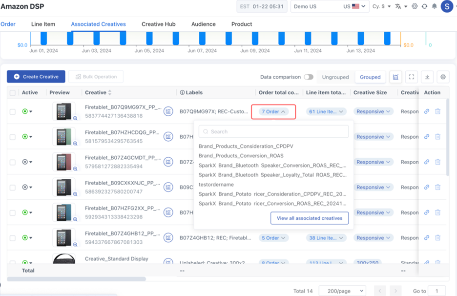The height and width of the screenshot is (296, 457).
Task: Click the Search field in order popup
Action: pyautogui.click(x=273, y=131)
